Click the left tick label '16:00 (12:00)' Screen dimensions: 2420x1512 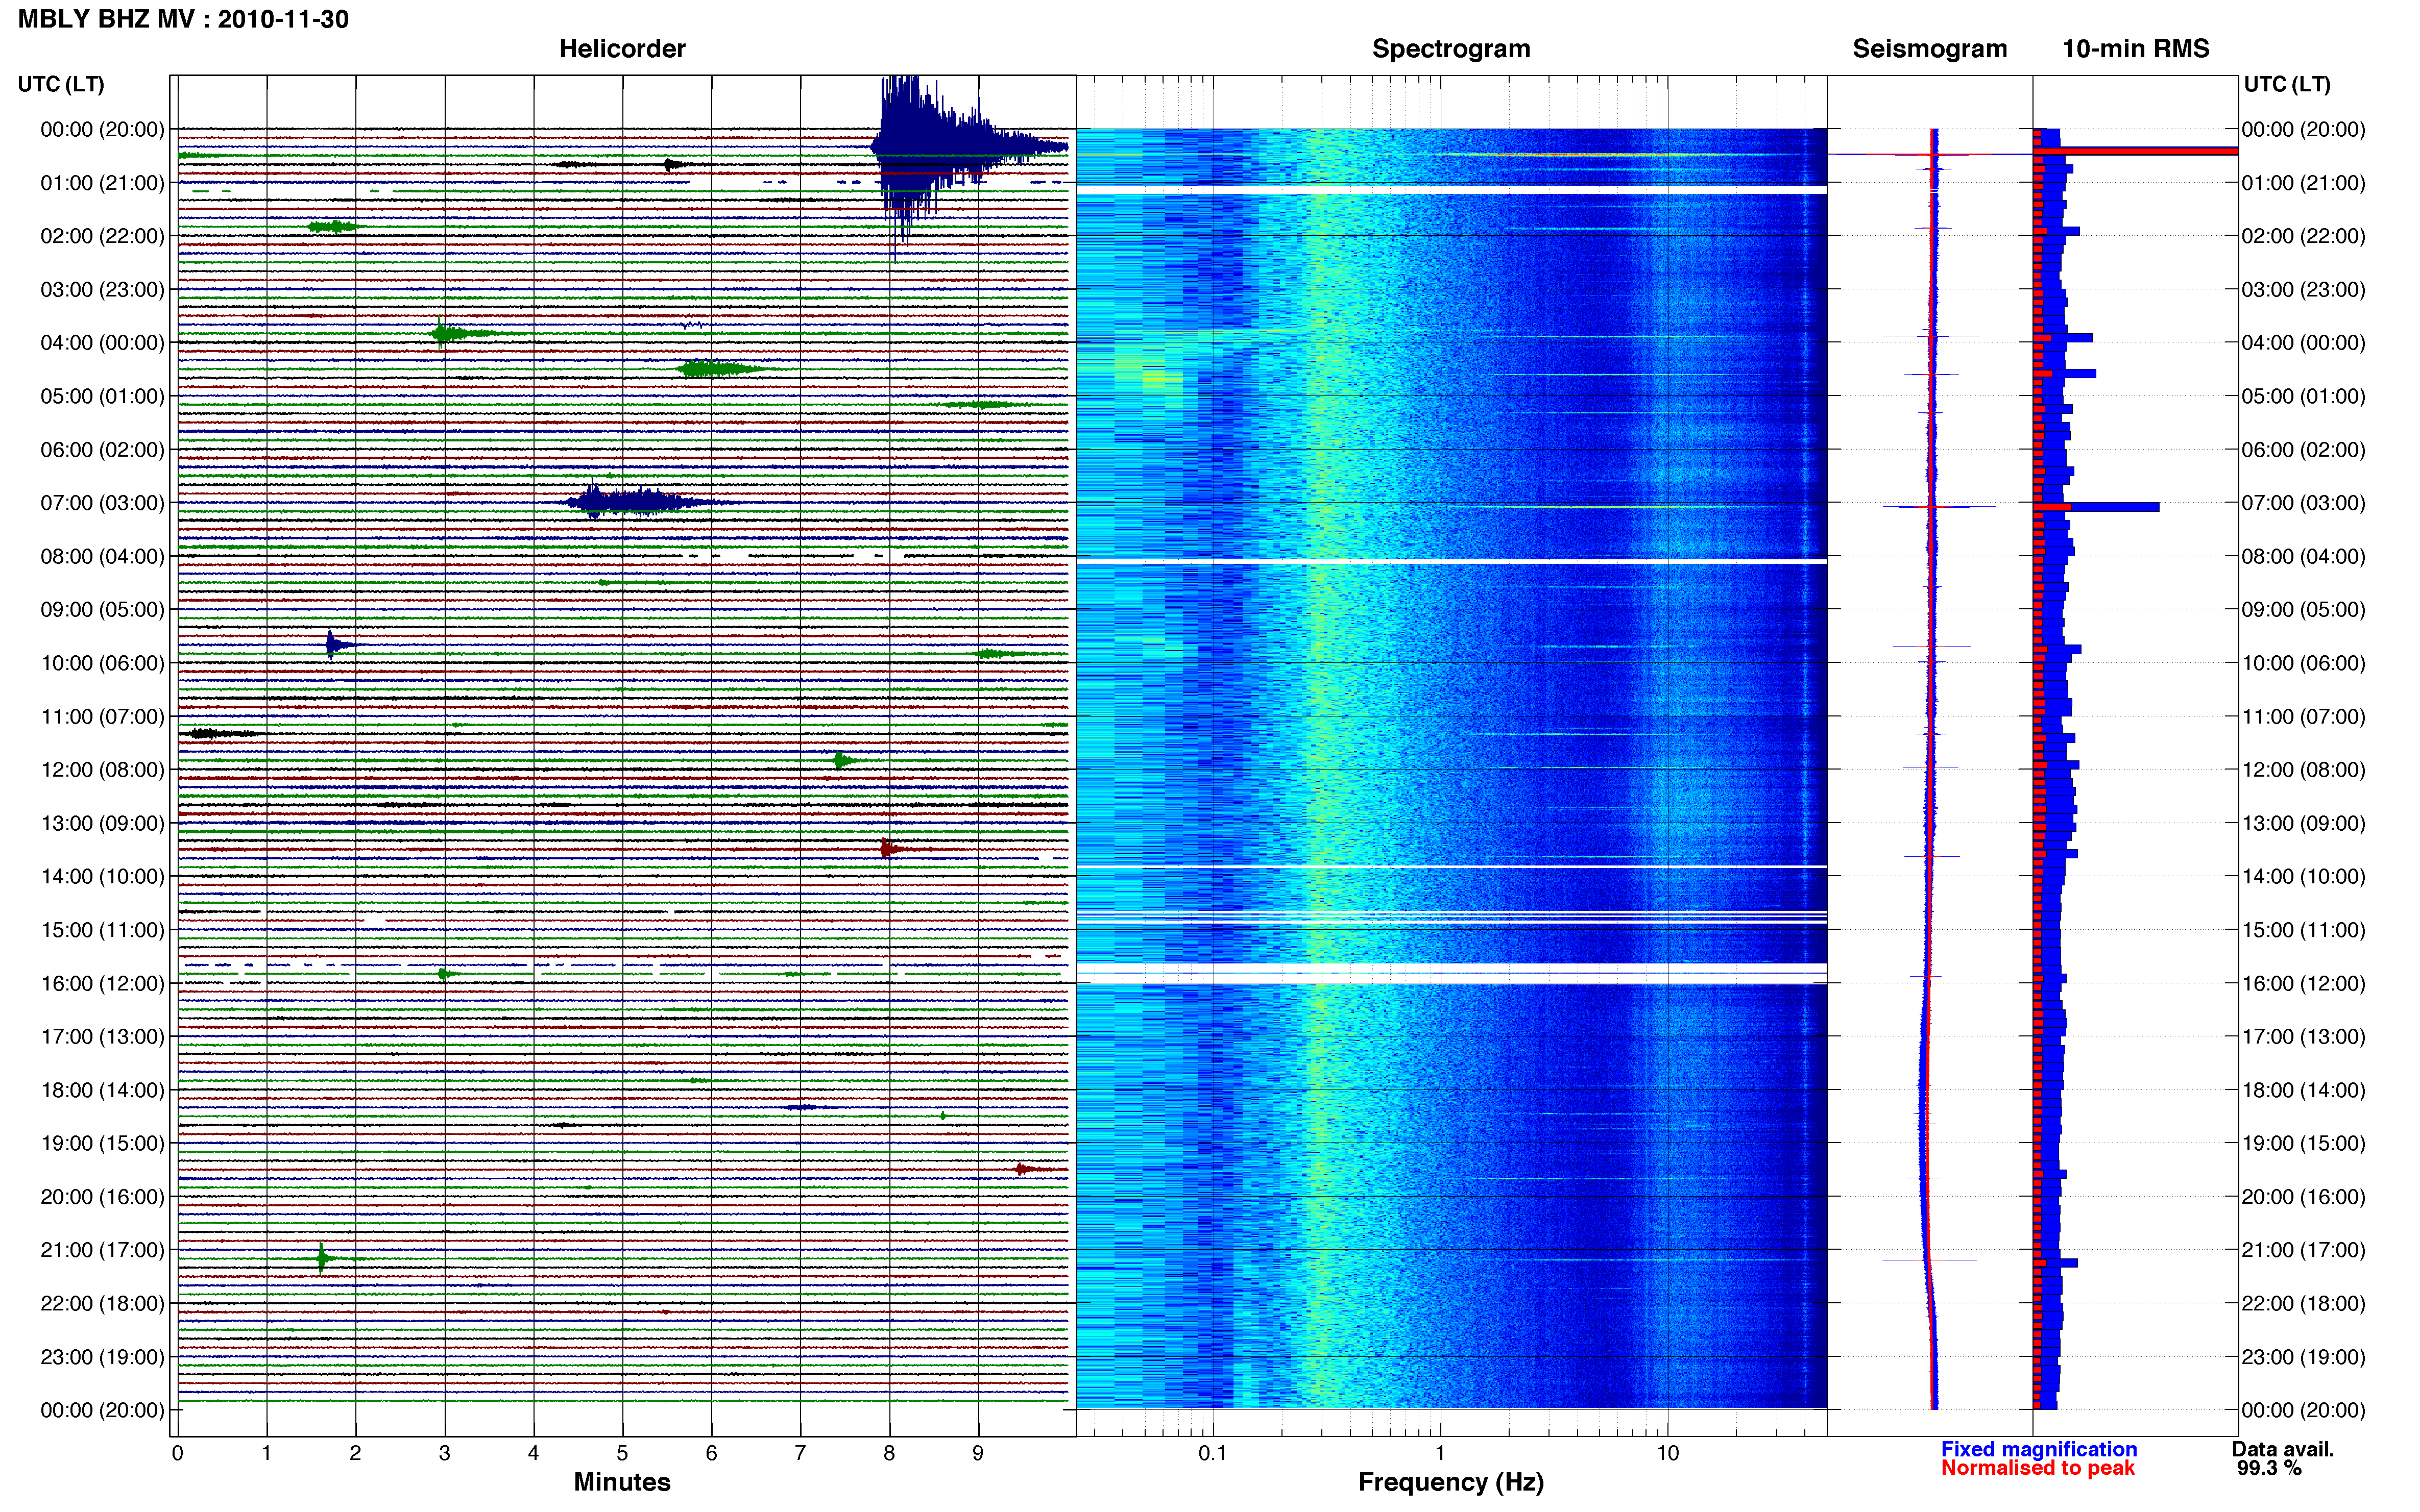click(102, 983)
